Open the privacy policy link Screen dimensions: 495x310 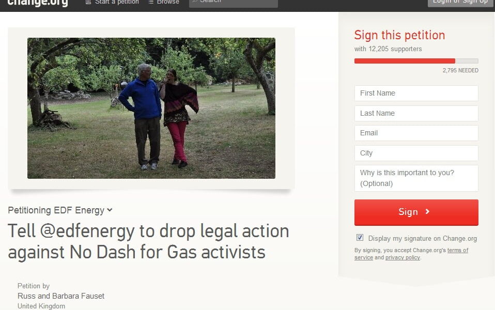pos(403,258)
